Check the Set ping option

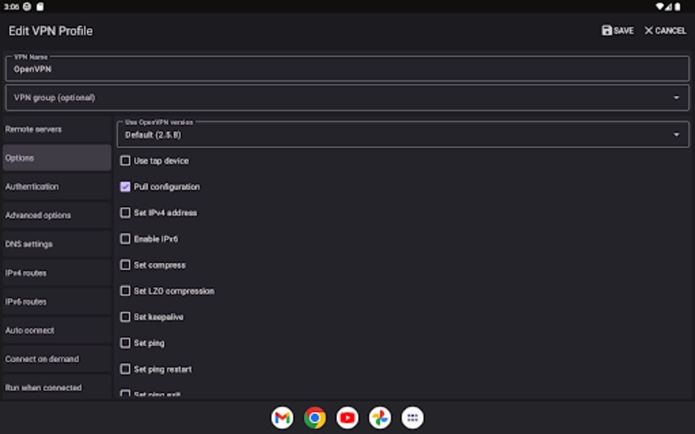click(125, 343)
